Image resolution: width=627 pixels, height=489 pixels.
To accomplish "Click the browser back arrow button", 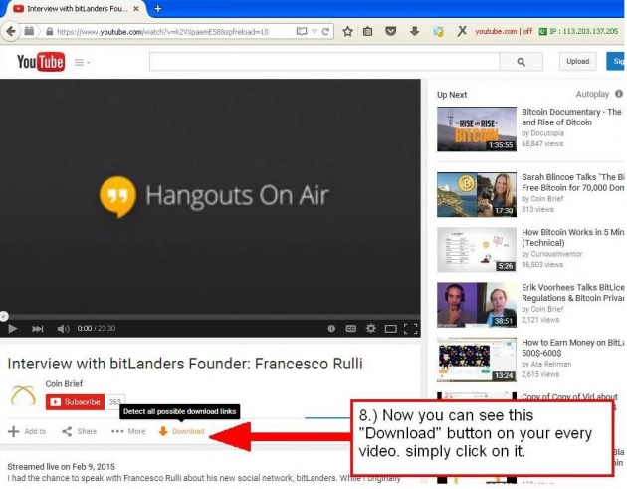I will 11,31.
